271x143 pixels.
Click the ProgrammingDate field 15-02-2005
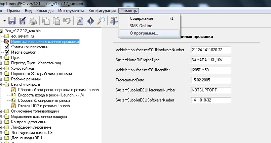click(x=211, y=80)
